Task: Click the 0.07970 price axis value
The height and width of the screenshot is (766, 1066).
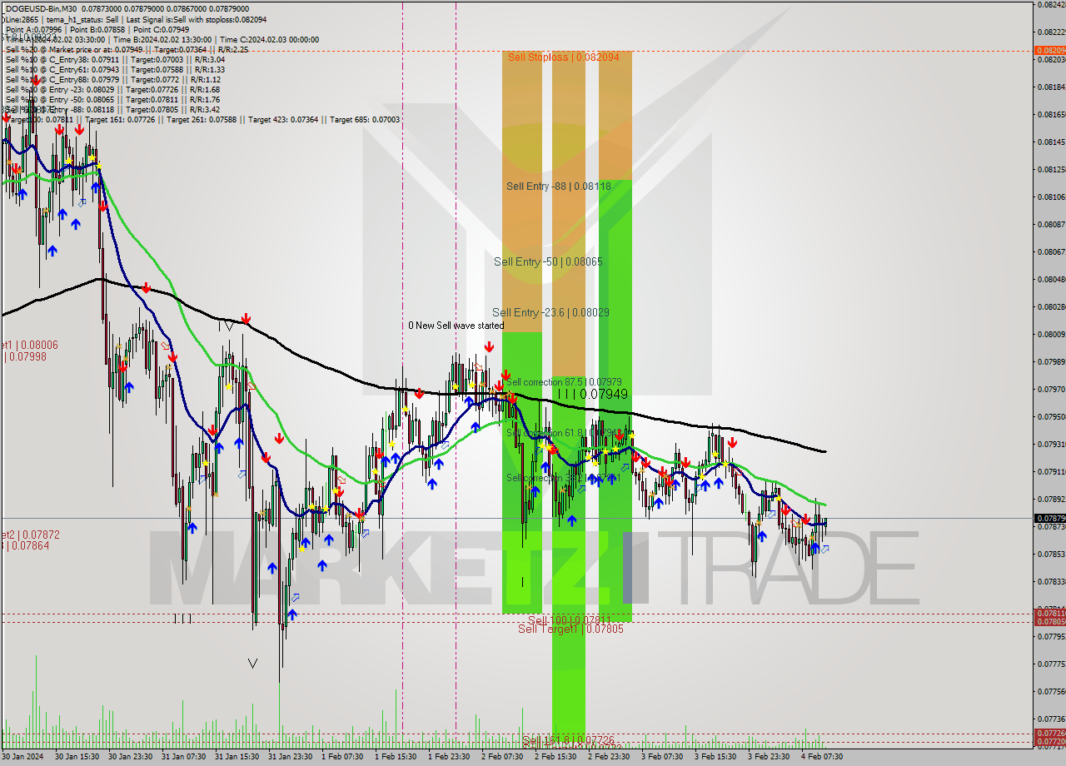Action: tap(1051, 389)
